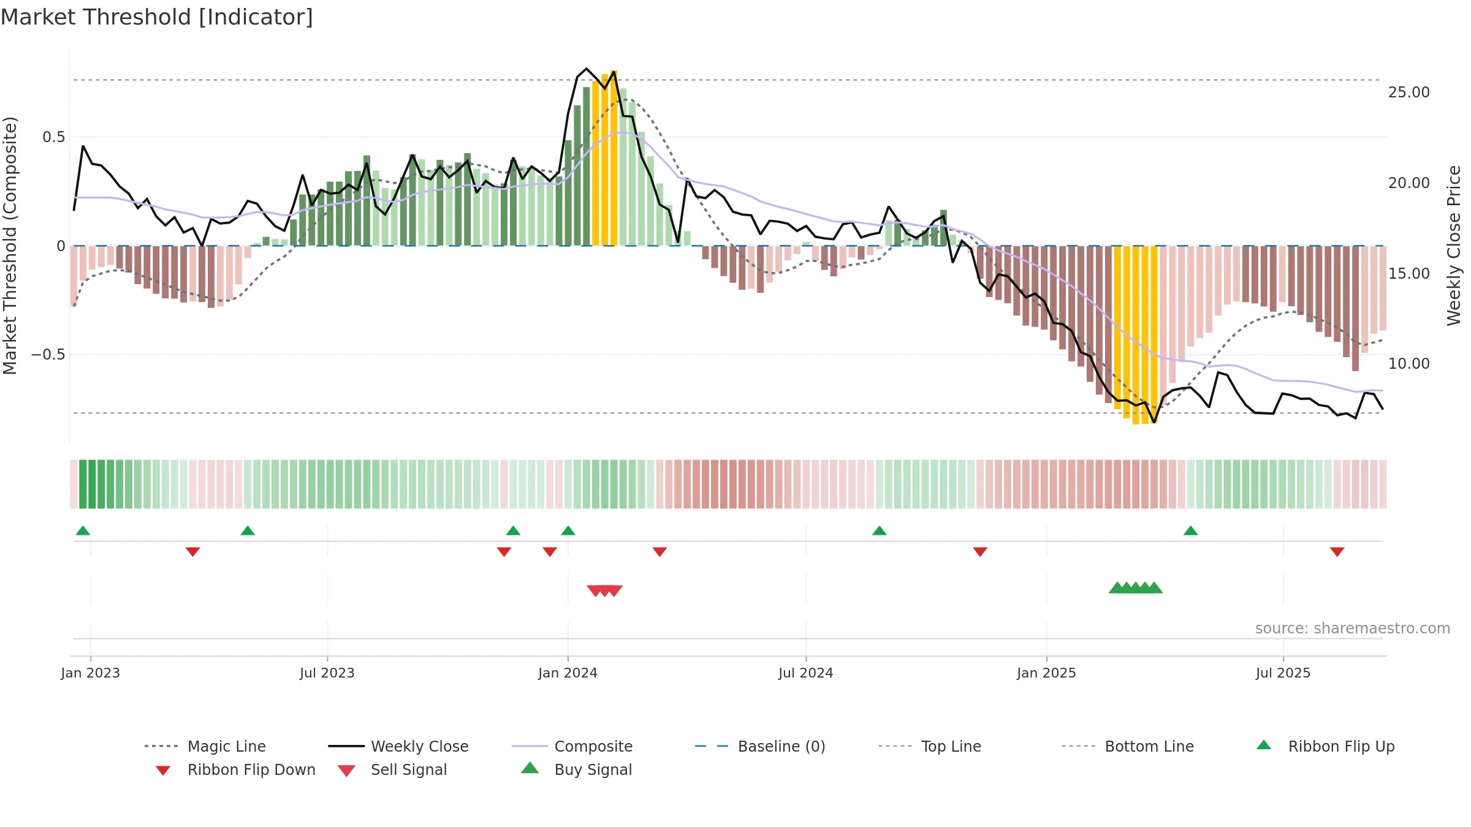Toggle the Weekly Close legend entry
Viewport: 1471px width, 827px height.
click(x=398, y=746)
